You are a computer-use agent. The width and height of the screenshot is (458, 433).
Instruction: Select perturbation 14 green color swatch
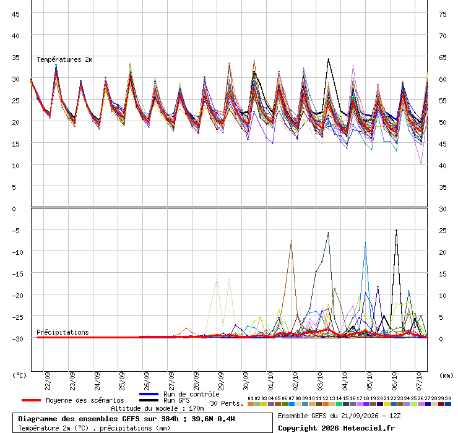tap(339, 404)
